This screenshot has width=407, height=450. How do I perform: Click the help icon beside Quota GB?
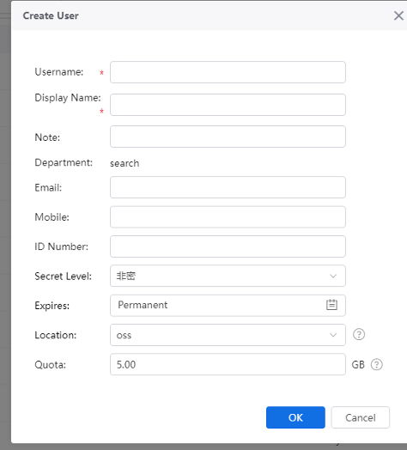377,364
